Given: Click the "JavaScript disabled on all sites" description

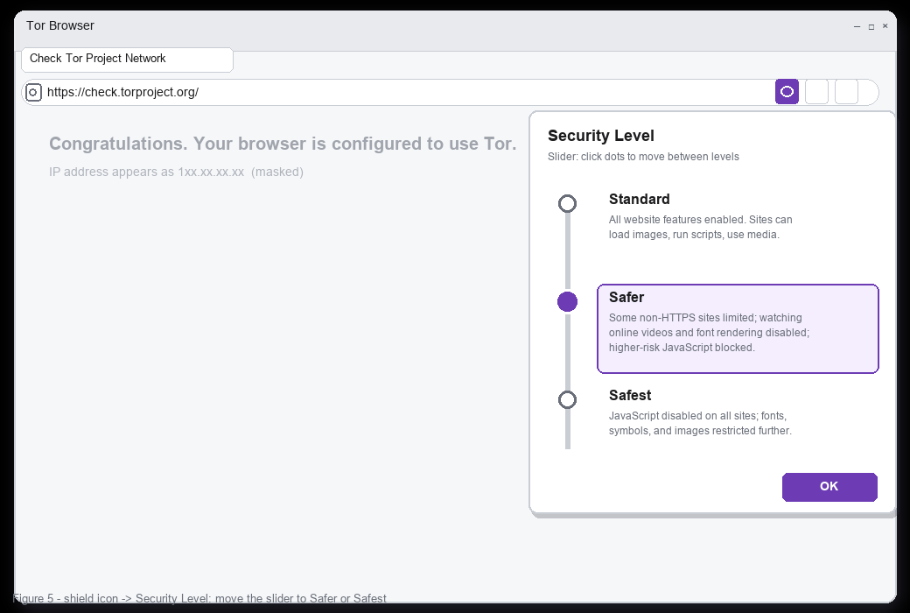Looking at the screenshot, I should [x=700, y=424].
